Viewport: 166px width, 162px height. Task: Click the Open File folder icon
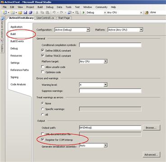click(x=20, y=13)
